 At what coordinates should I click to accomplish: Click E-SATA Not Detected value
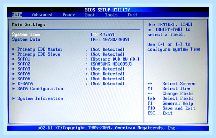pyautogui.click(x=108, y=83)
